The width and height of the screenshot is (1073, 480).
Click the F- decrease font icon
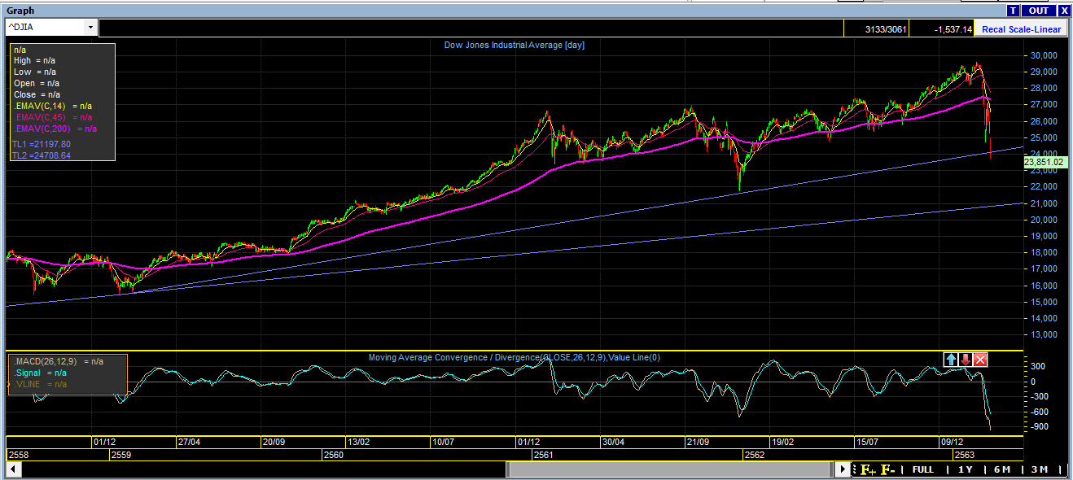click(888, 469)
